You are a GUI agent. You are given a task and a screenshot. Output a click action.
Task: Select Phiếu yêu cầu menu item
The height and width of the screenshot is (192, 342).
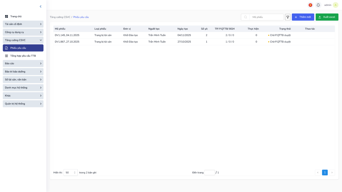[x=23, y=48]
